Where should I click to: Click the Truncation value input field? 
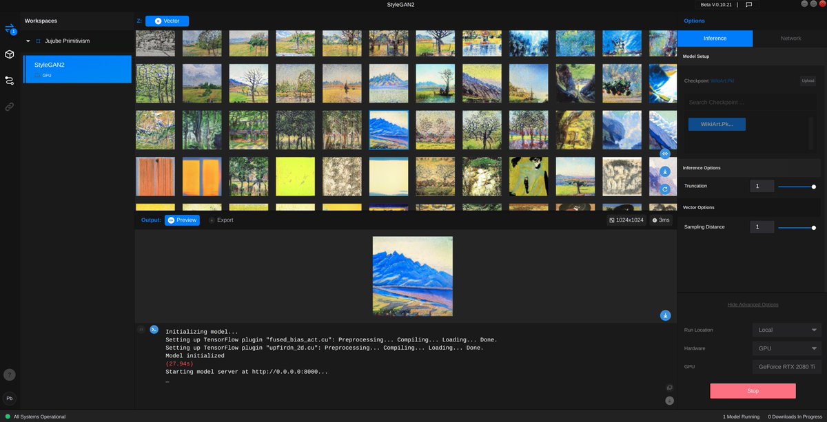coord(762,186)
